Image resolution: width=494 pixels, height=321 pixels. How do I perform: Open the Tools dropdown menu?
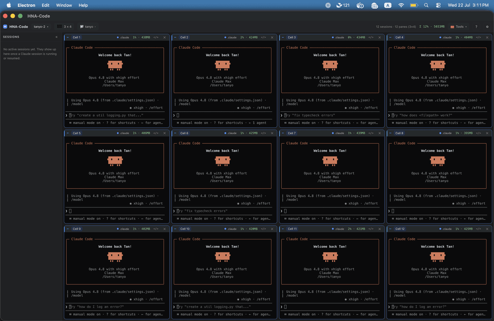[459, 27]
